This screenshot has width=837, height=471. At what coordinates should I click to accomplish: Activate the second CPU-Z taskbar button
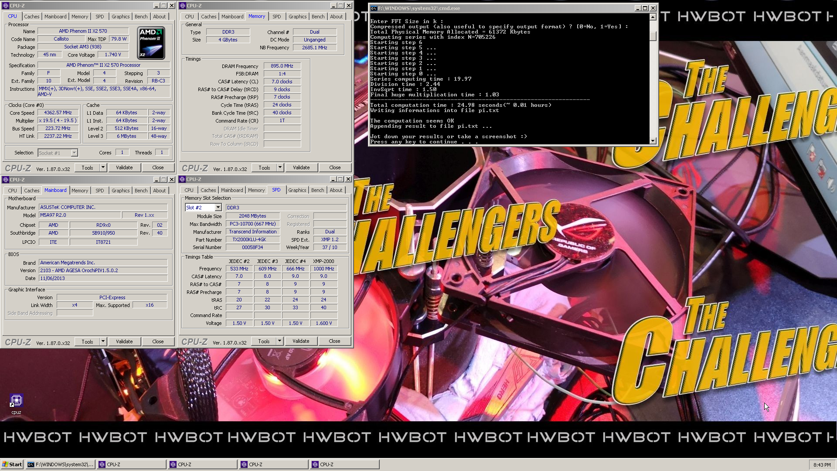point(203,464)
